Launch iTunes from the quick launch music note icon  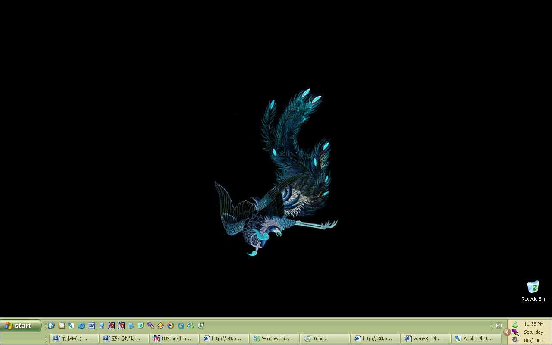[201, 326]
